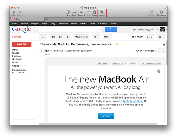The image size is (177, 138).
Task: Delete the email with trash button
Action: click(68, 37)
